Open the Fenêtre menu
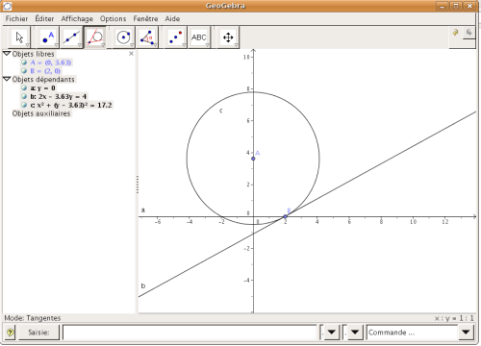The width and height of the screenshot is (481, 346). pos(145,18)
